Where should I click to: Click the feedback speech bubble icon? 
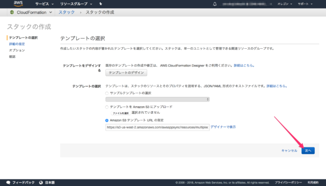tap(8, 182)
